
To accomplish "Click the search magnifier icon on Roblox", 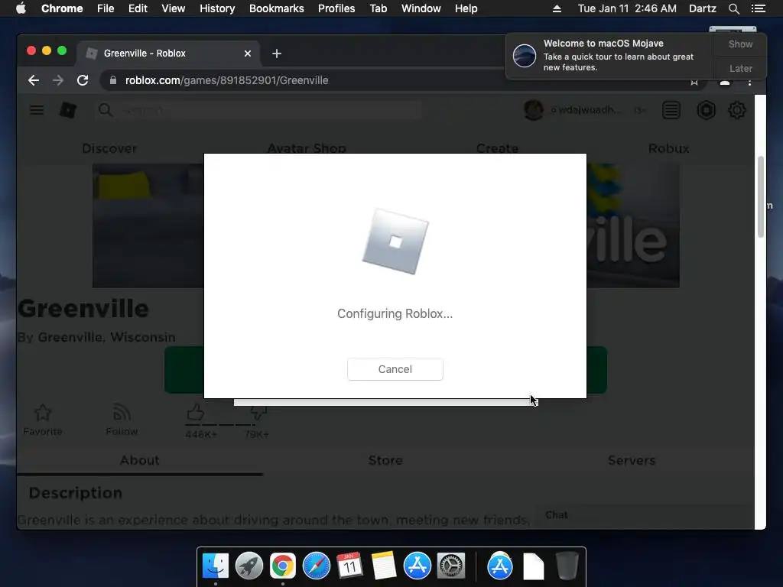I will coord(105,110).
